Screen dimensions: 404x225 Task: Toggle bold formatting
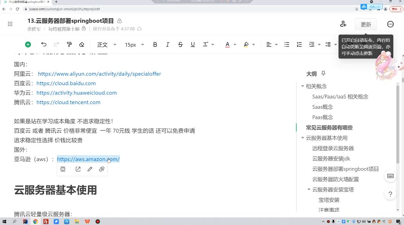[x=155, y=44]
